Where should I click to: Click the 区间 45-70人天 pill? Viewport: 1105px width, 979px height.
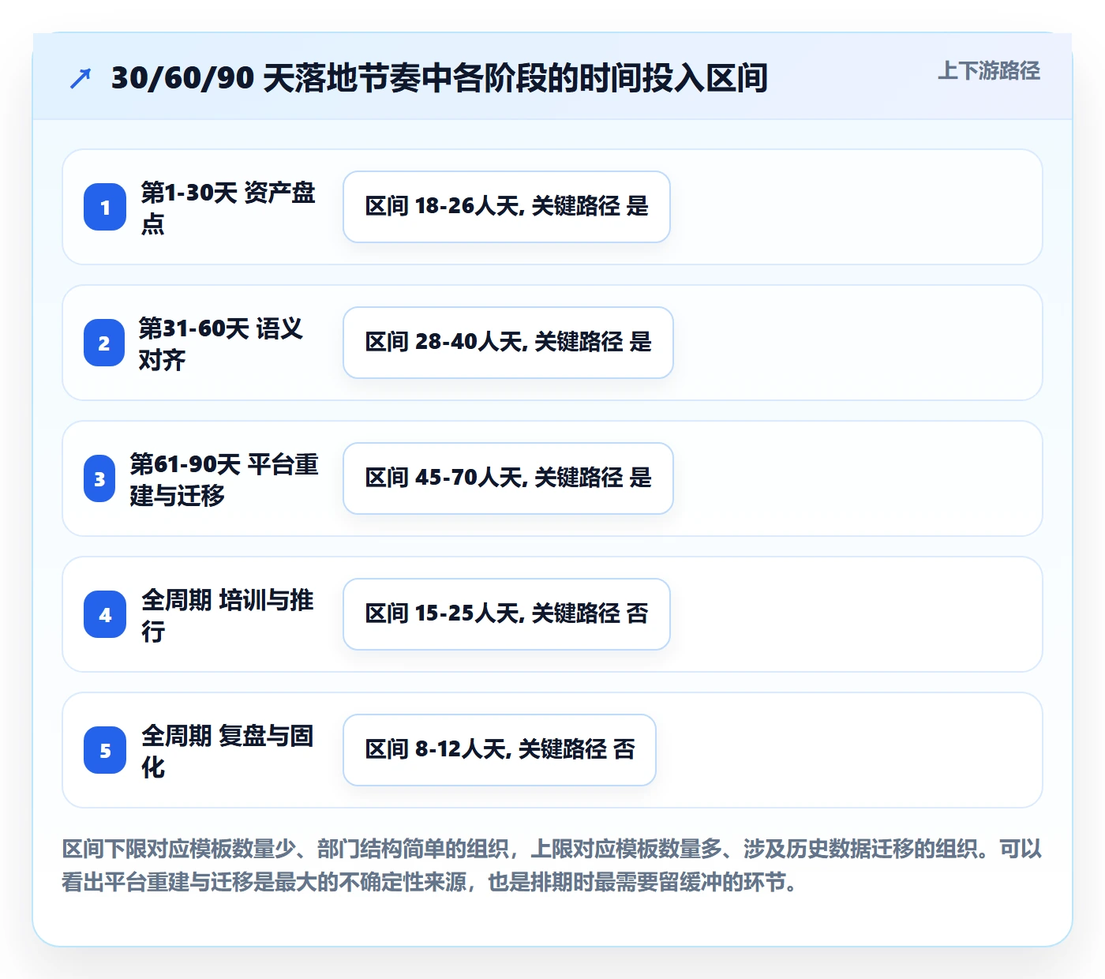pos(508,478)
